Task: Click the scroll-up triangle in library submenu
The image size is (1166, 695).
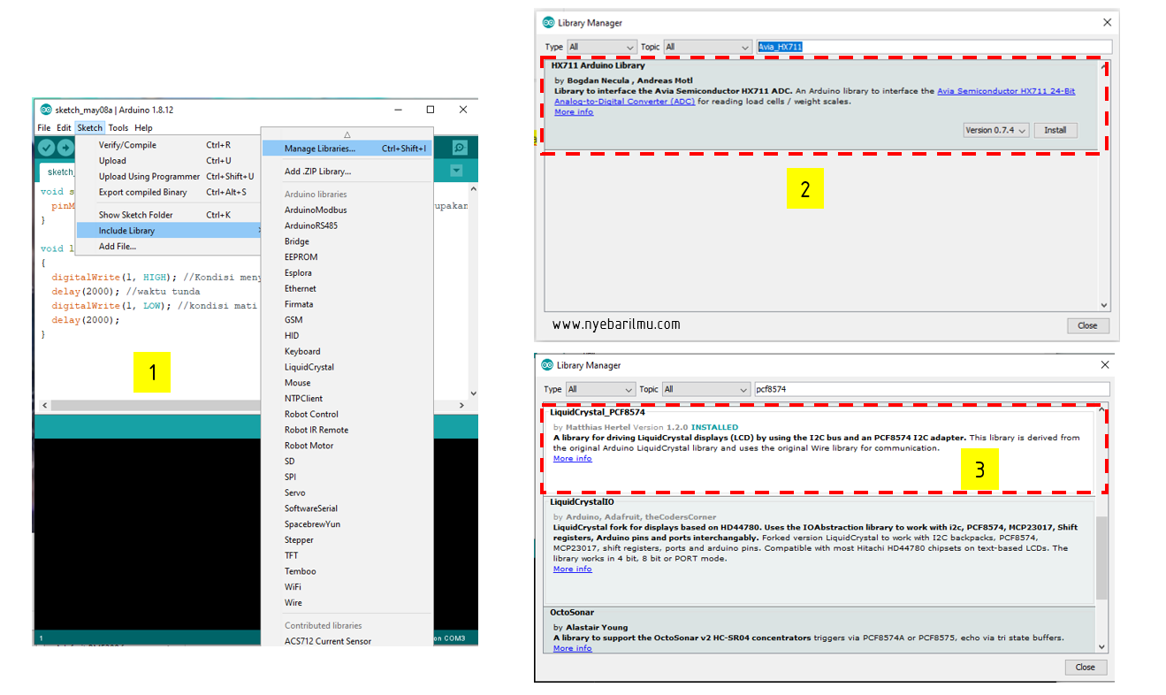Action: [347, 134]
